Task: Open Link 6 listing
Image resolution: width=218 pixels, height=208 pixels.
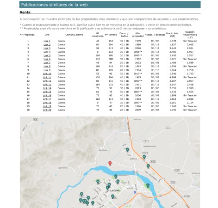Action: click(47, 59)
